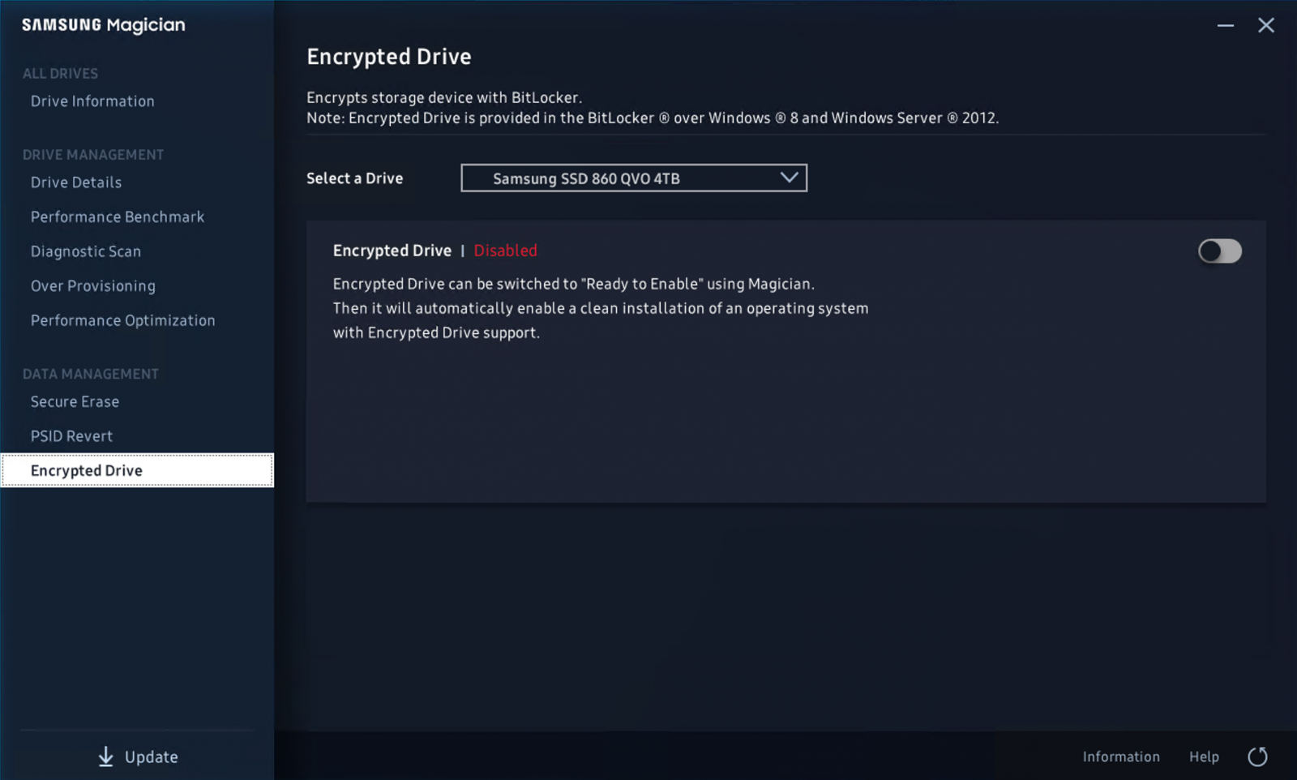Open the Information link

(x=1121, y=756)
